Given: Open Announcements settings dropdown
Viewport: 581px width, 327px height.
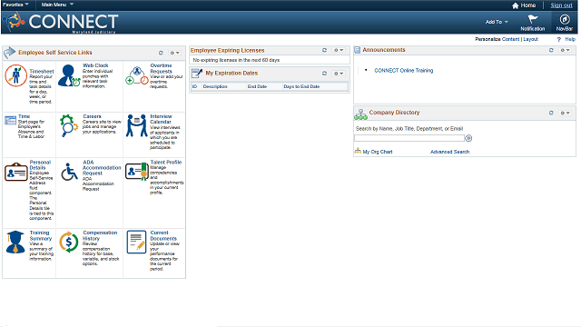Looking at the screenshot, I should (x=565, y=50).
